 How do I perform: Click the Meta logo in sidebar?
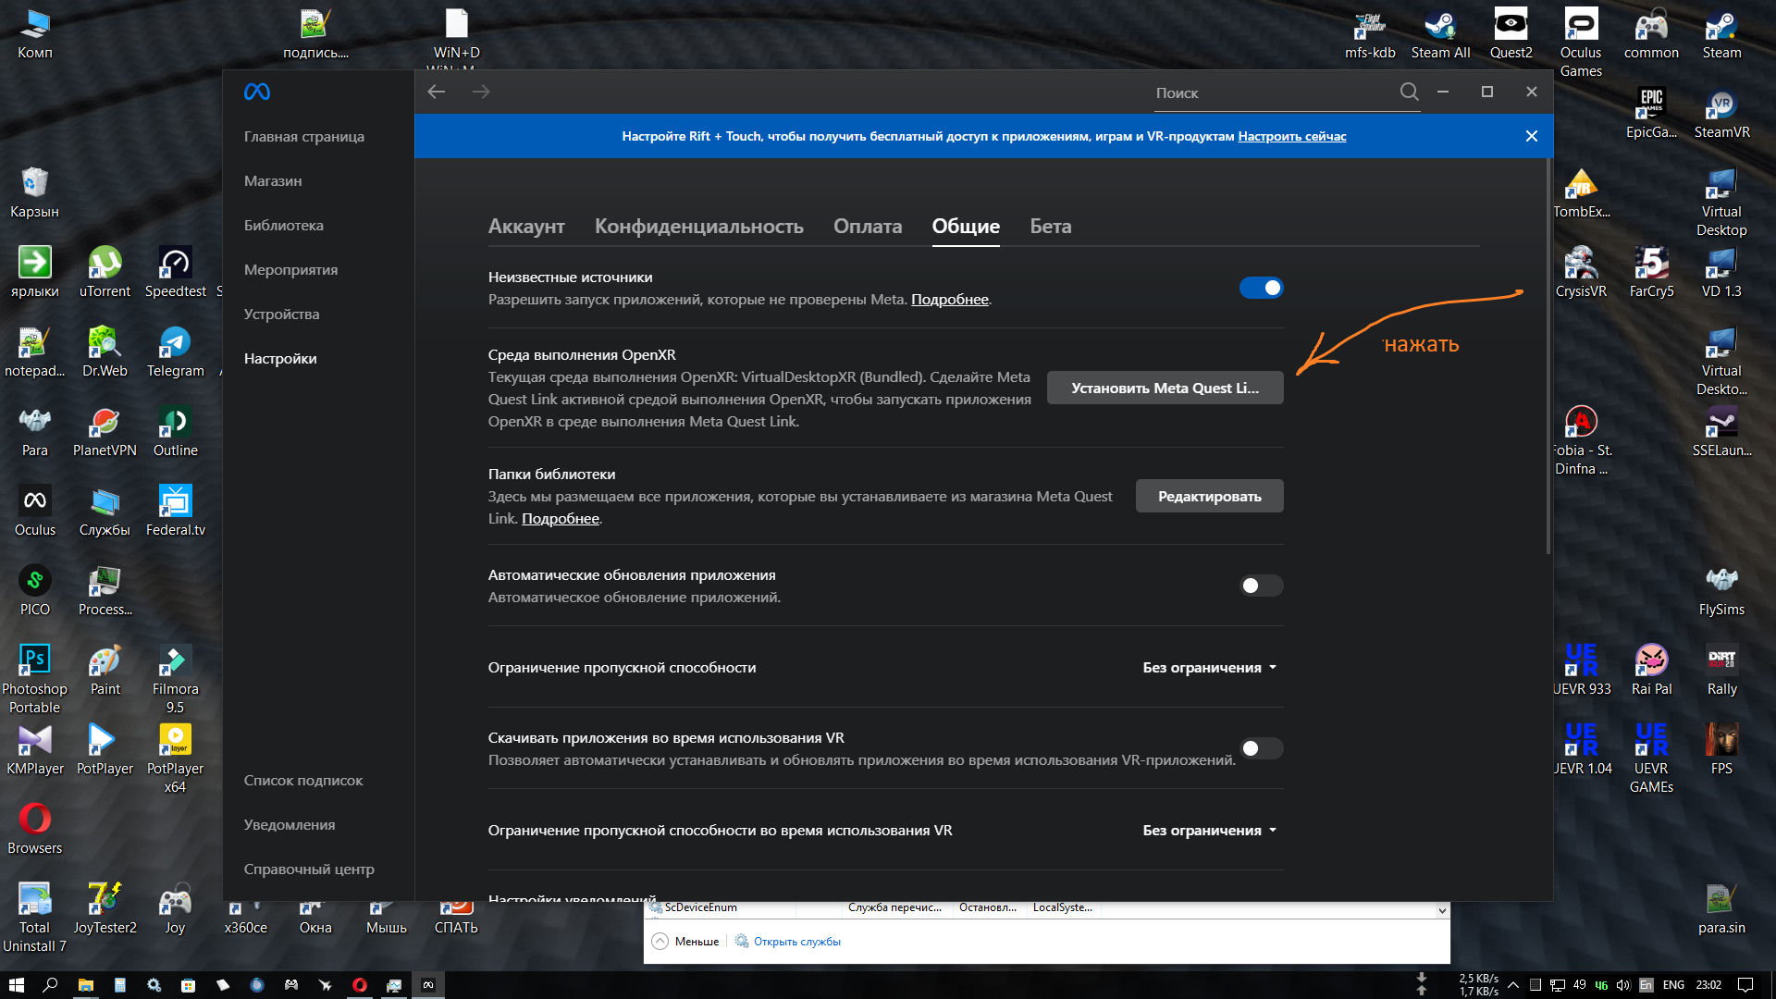tap(256, 92)
